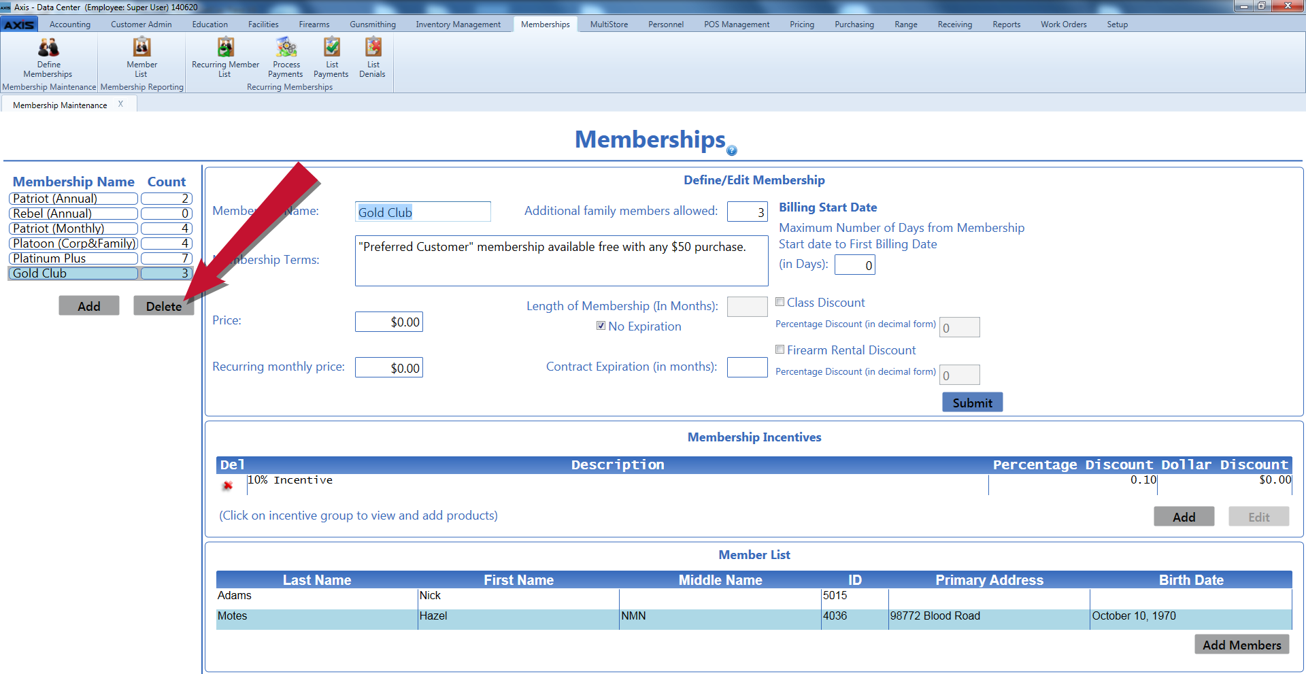This screenshot has width=1306, height=674.
Task: Click the count 7 for Platinum Plus
Action: pos(167,258)
